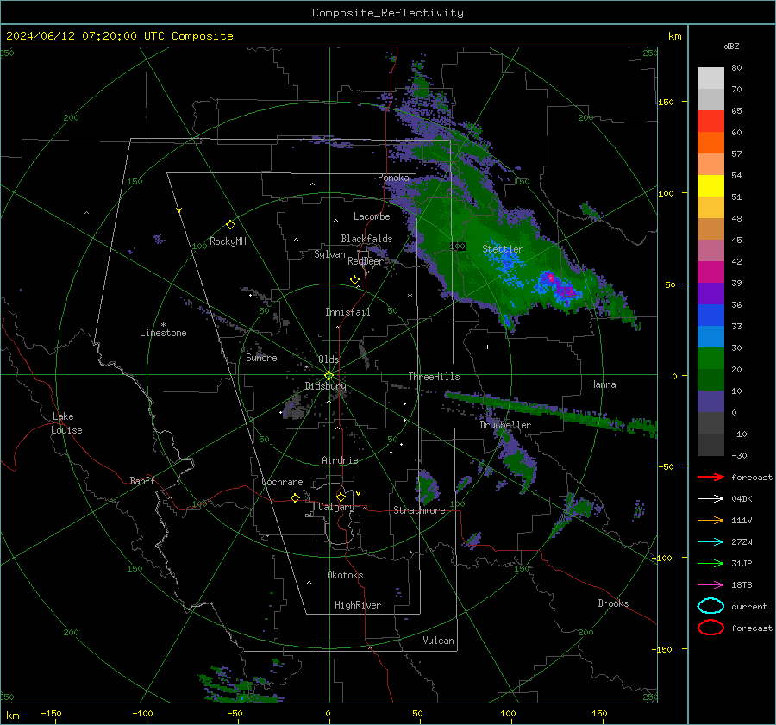776x725 pixels.
Task: Click the green 30 dBZ color swatch
Action: [710, 358]
